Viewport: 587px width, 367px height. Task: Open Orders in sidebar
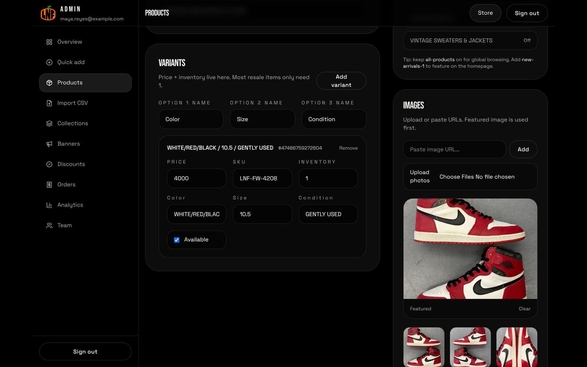click(x=85, y=185)
